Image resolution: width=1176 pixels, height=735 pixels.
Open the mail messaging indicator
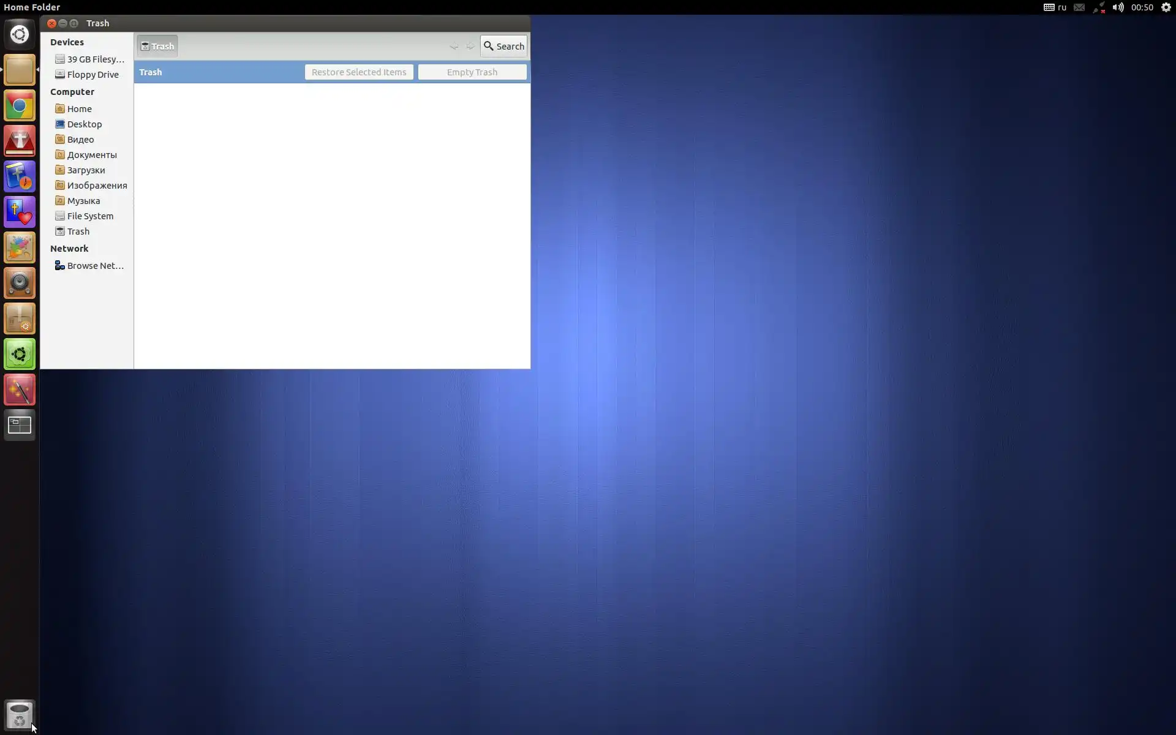point(1079,7)
